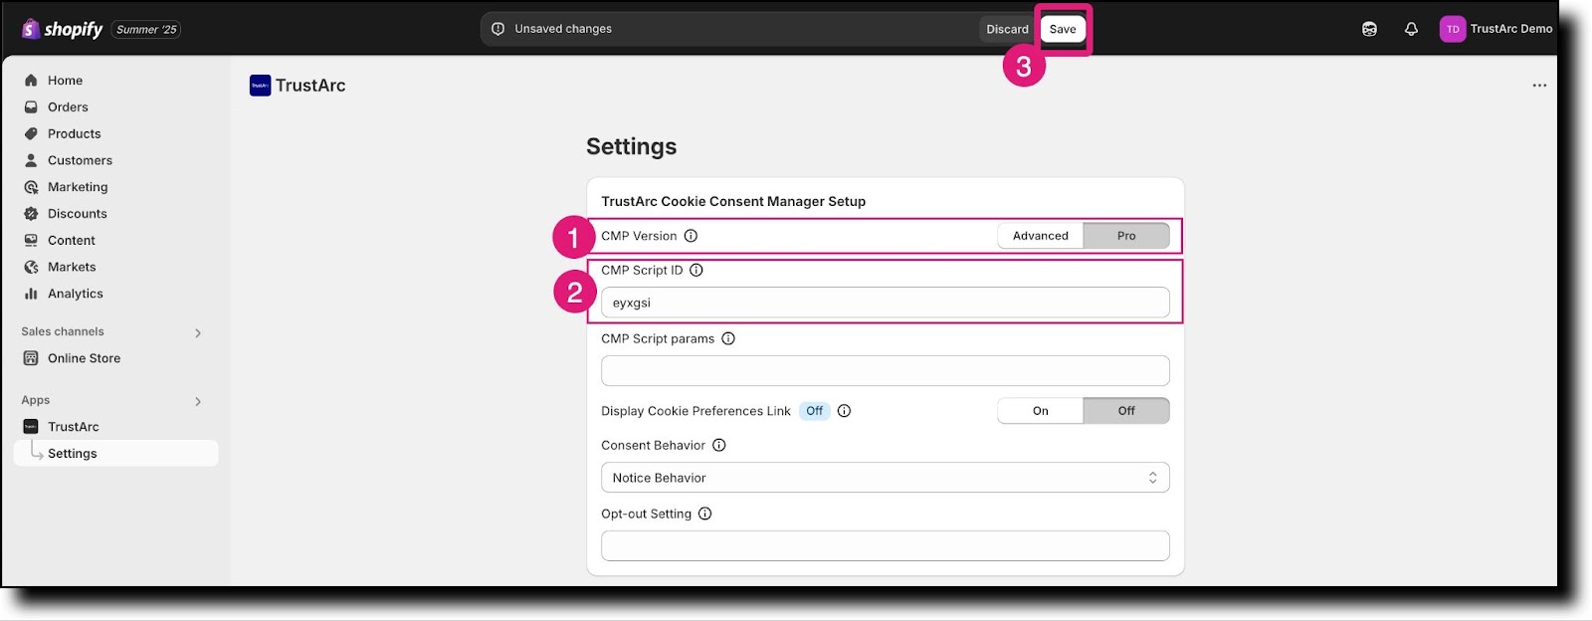Click the Opt-out Setting field
The width and height of the screenshot is (1592, 621).
pos(886,545)
